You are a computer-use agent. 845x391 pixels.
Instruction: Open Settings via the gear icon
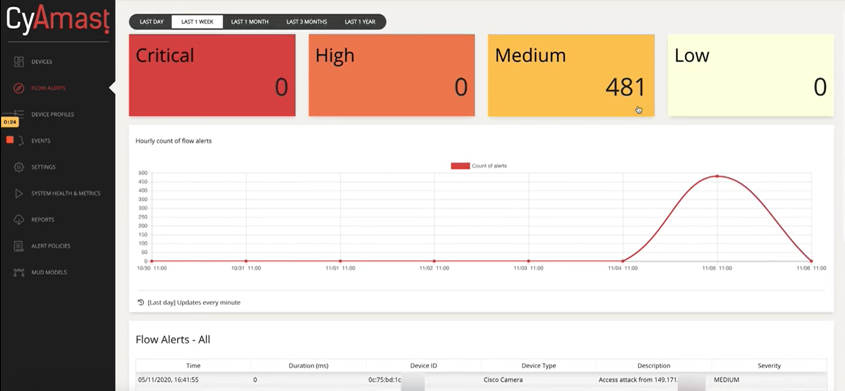pyautogui.click(x=19, y=167)
